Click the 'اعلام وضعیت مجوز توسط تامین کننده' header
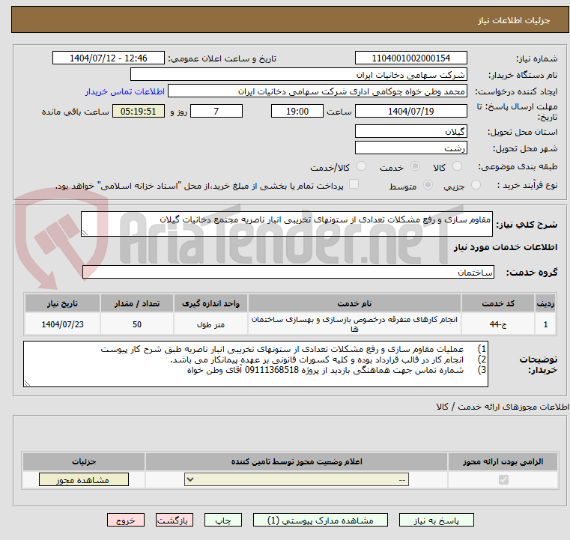Image resolution: width=570 pixels, height=540 pixels. [297, 461]
